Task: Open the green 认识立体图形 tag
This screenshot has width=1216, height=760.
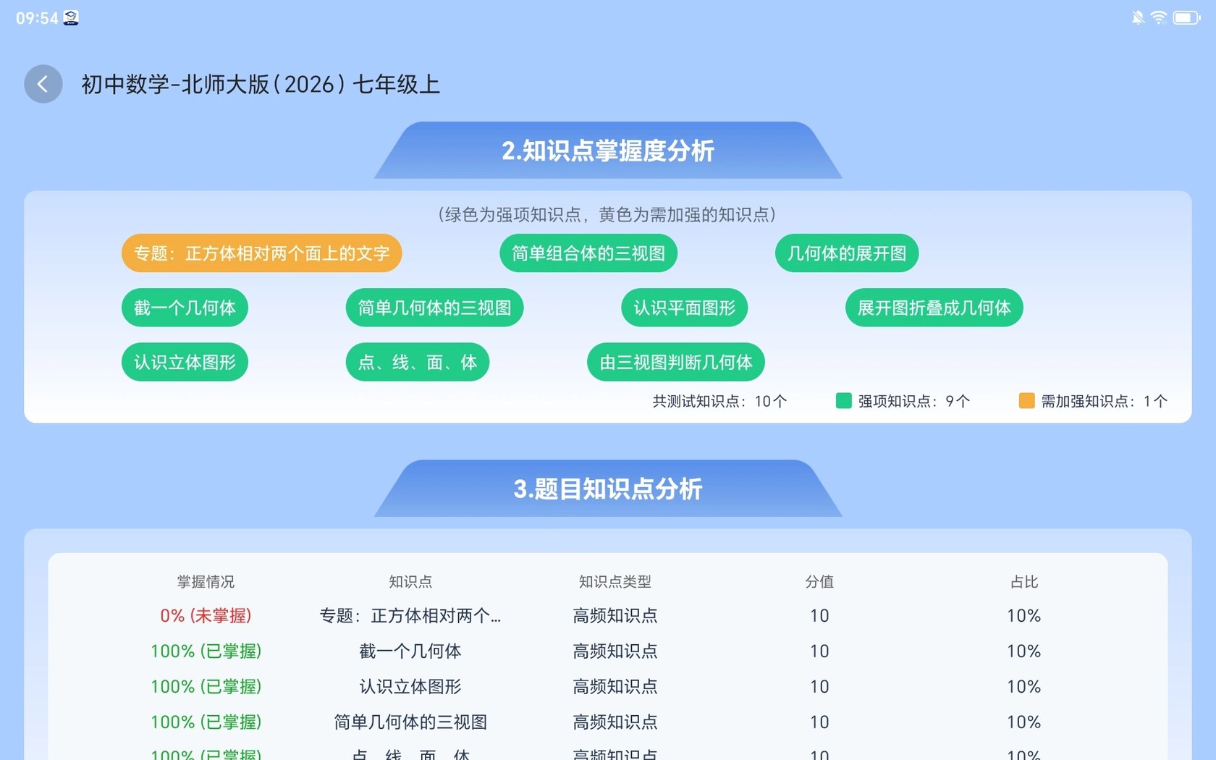Action: tap(185, 362)
